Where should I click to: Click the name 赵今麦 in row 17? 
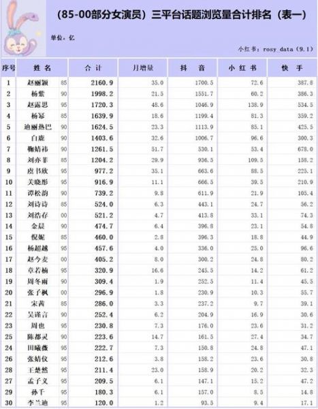(38, 259)
